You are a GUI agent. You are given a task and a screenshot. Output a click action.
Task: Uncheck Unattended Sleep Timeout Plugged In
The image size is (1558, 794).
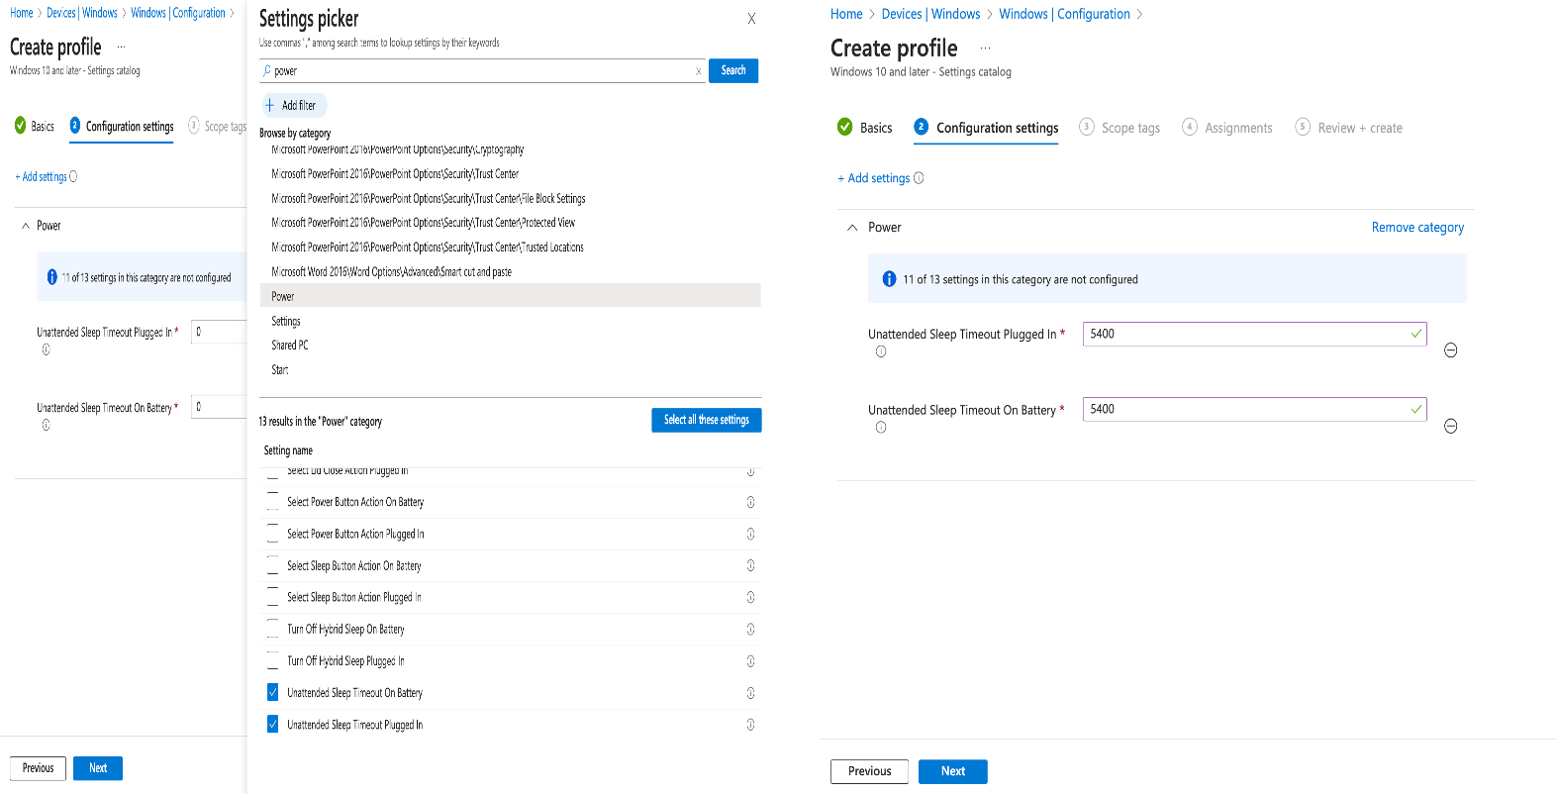coord(272,724)
